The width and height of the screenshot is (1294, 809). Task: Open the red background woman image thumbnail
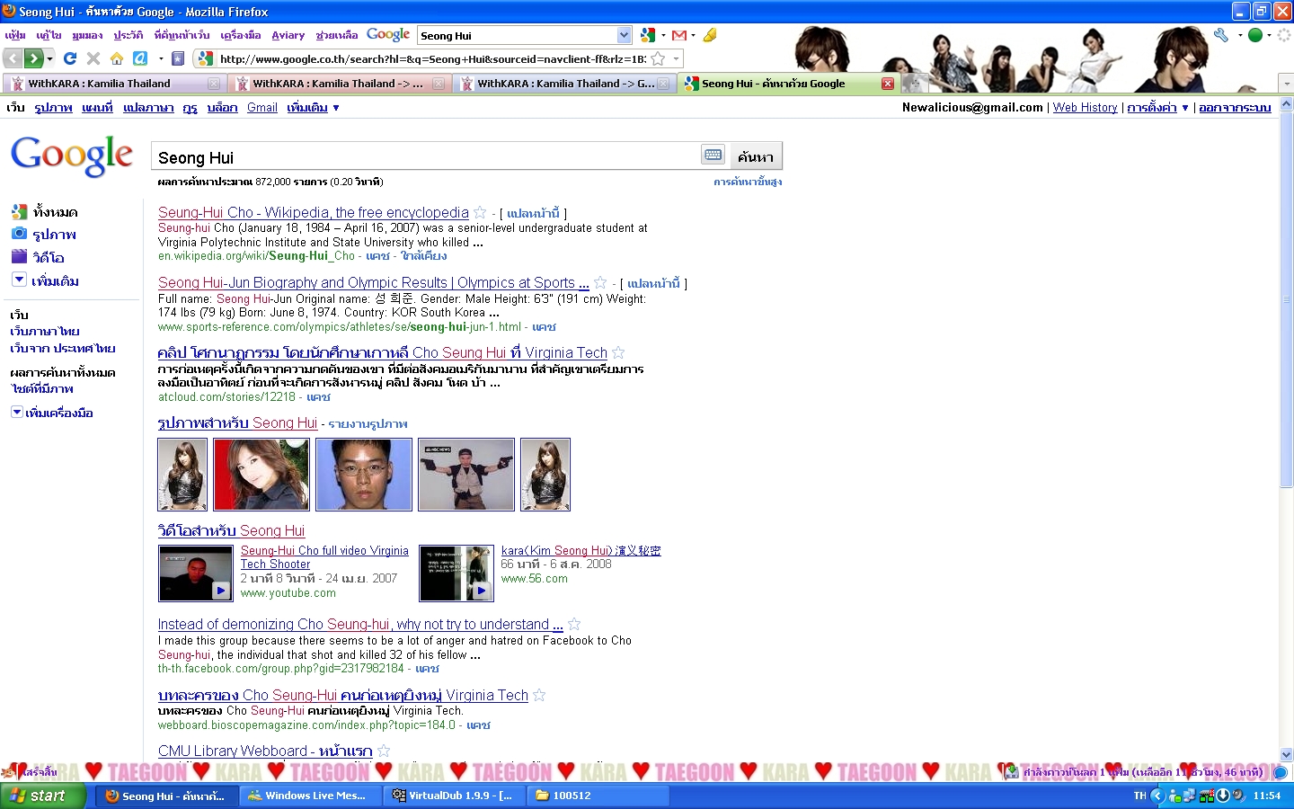click(261, 475)
